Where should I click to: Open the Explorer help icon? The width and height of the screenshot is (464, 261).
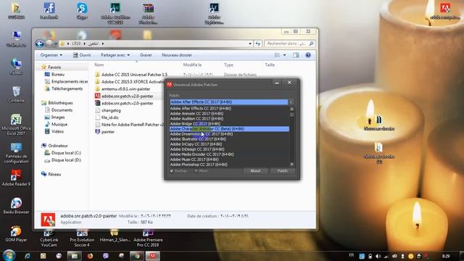point(308,55)
